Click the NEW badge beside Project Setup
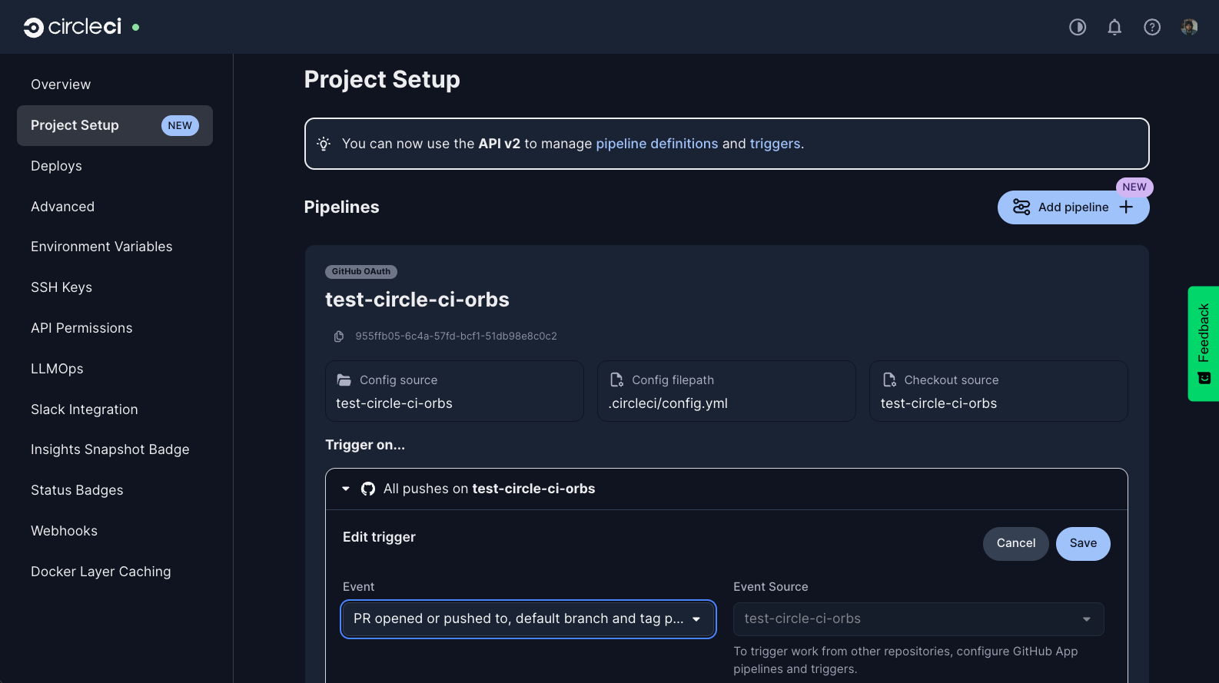This screenshot has height=683, width=1219. click(180, 125)
